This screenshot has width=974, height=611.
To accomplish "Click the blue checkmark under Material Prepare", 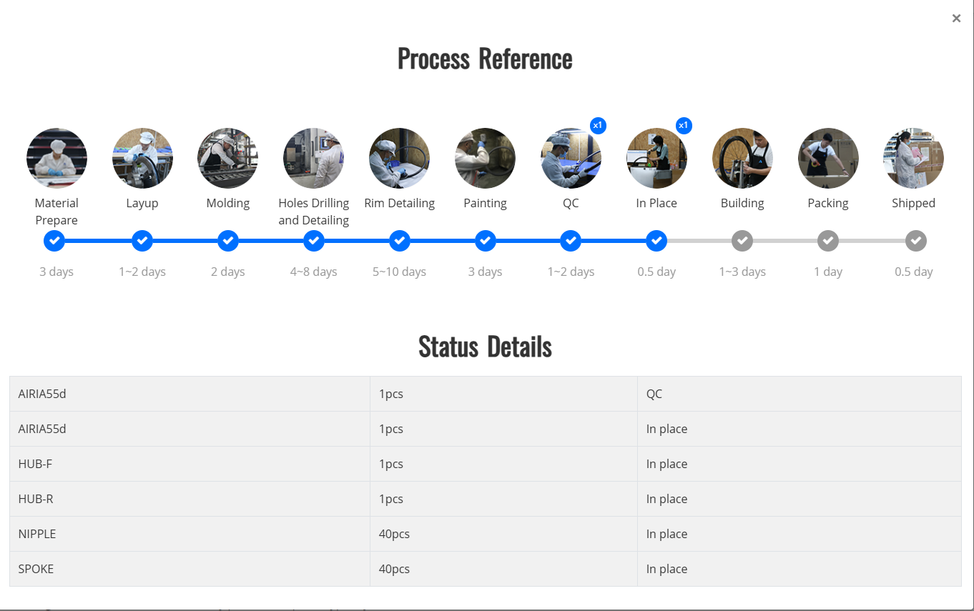I will coord(54,241).
